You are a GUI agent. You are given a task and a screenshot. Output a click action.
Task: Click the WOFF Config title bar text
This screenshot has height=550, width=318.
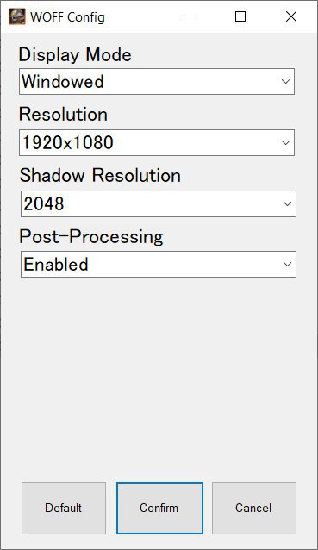[68, 17]
